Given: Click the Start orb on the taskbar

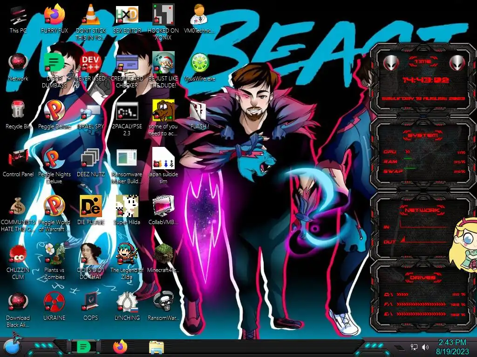Looking at the screenshot, I should (x=12, y=346).
